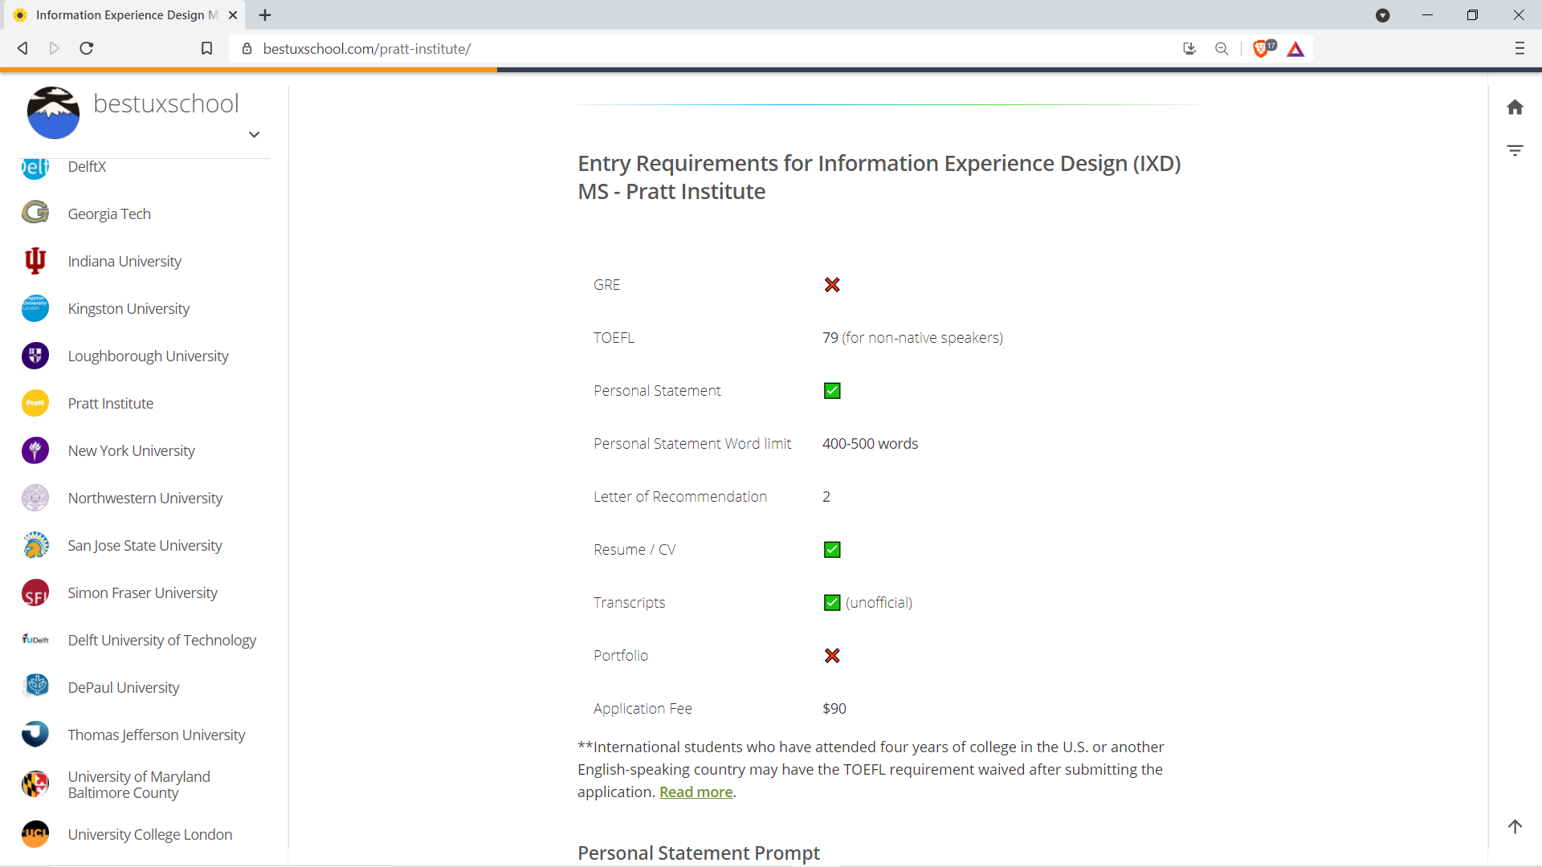Image resolution: width=1542 pixels, height=867 pixels.
Task: Click the Transcripts green checkbox
Action: click(x=832, y=603)
